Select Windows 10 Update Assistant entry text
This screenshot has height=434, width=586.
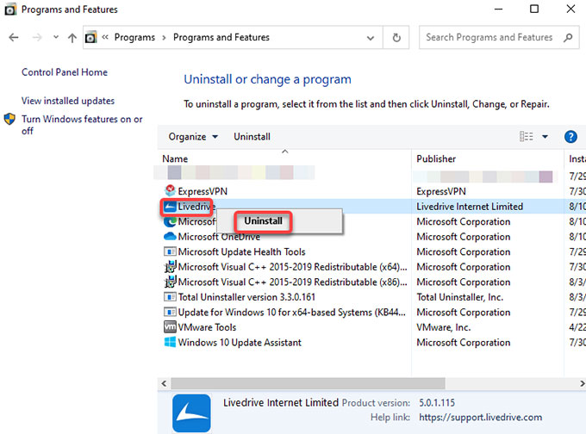click(x=240, y=342)
